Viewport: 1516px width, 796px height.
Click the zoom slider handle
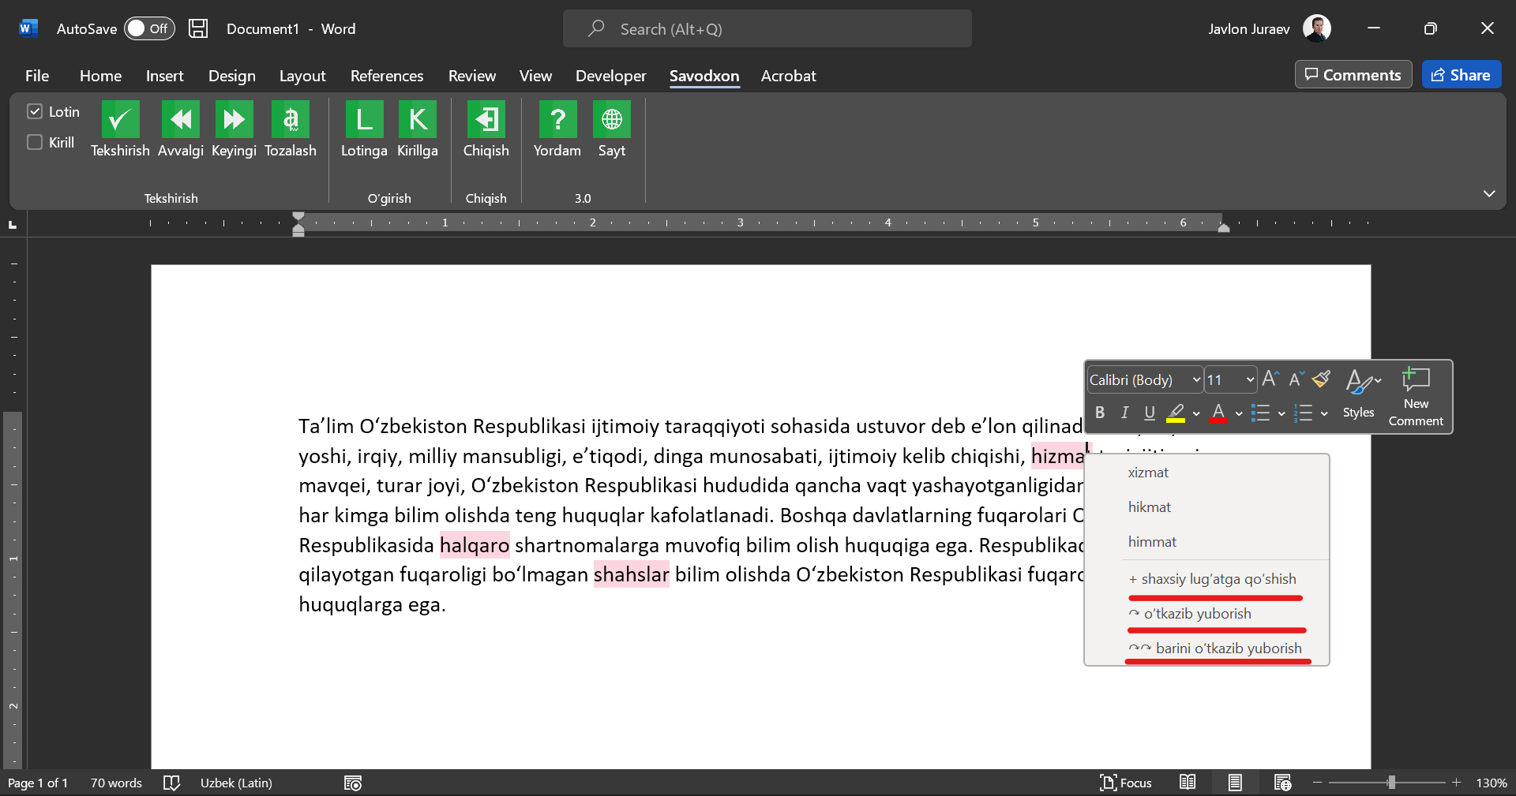[1391, 783]
